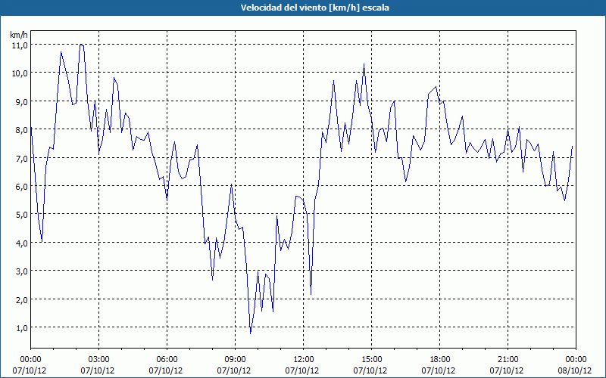This screenshot has height=378, width=606.
Task: Click the lowest wind speed point below 1,0
Action: pyautogui.click(x=251, y=333)
